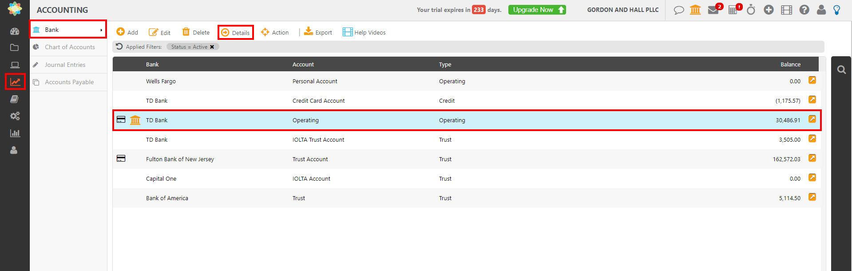Viewport: 852px width, 271px height.
Task: Open the Capital One row arrow icon
Action: coord(812,178)
